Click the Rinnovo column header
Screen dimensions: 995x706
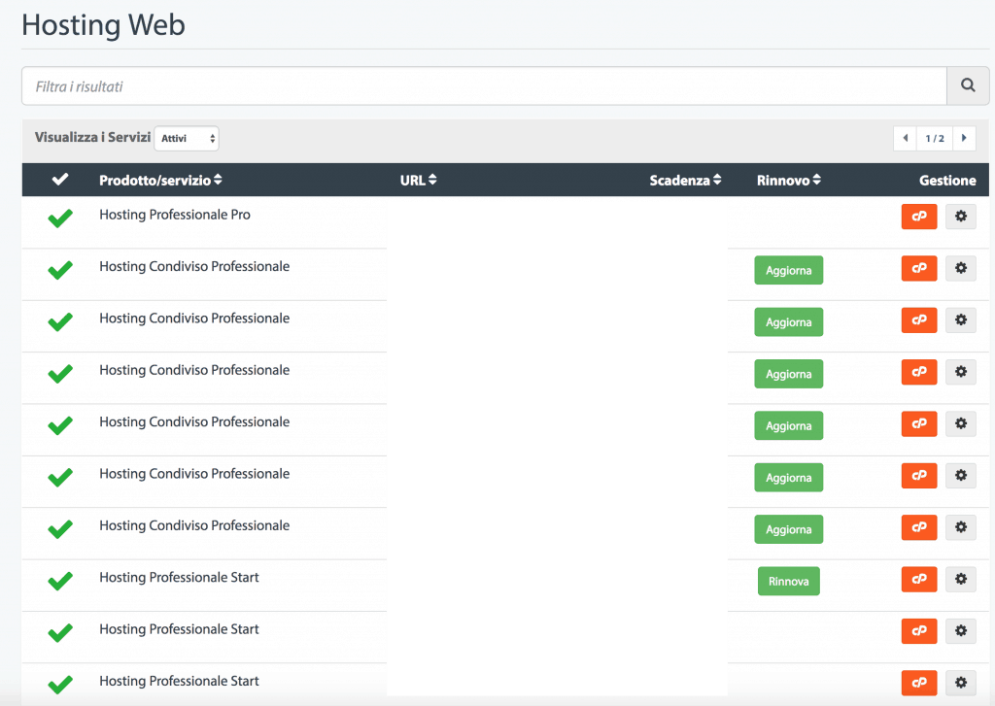coord(788,179)
